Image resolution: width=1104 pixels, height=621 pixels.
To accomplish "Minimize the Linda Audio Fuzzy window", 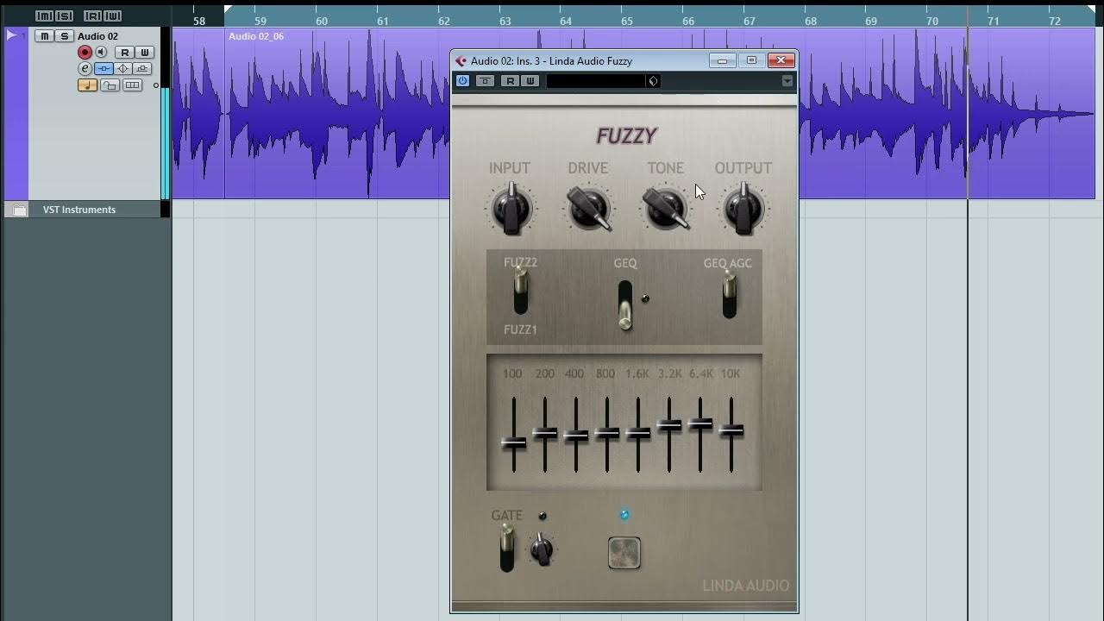I will click(722, 60).
